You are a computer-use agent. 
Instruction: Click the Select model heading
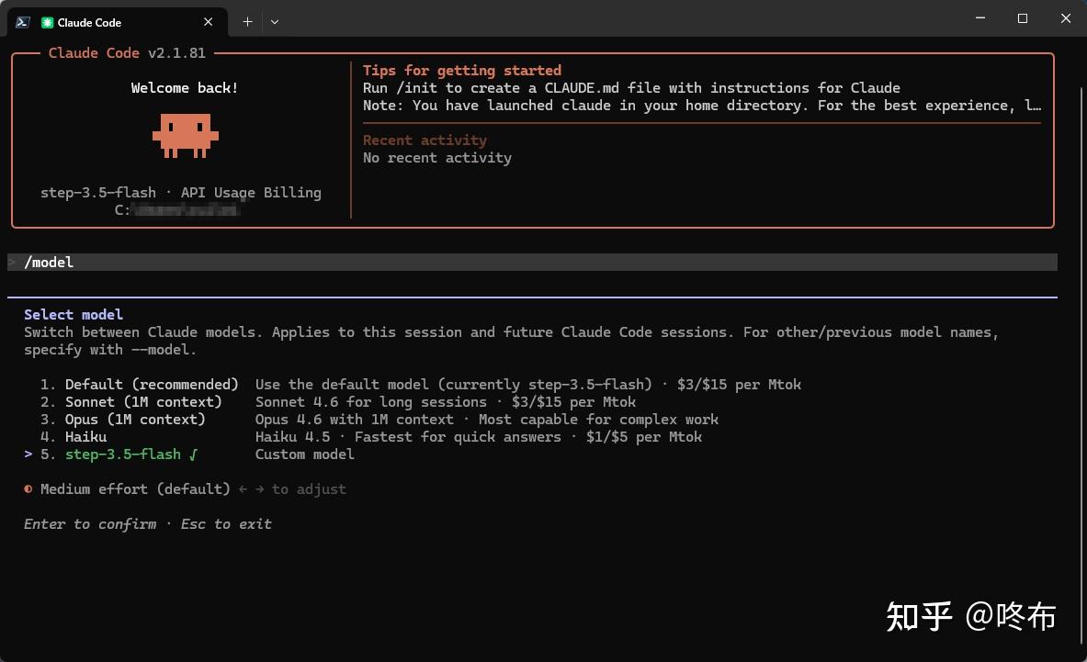(x=74, y=314)
